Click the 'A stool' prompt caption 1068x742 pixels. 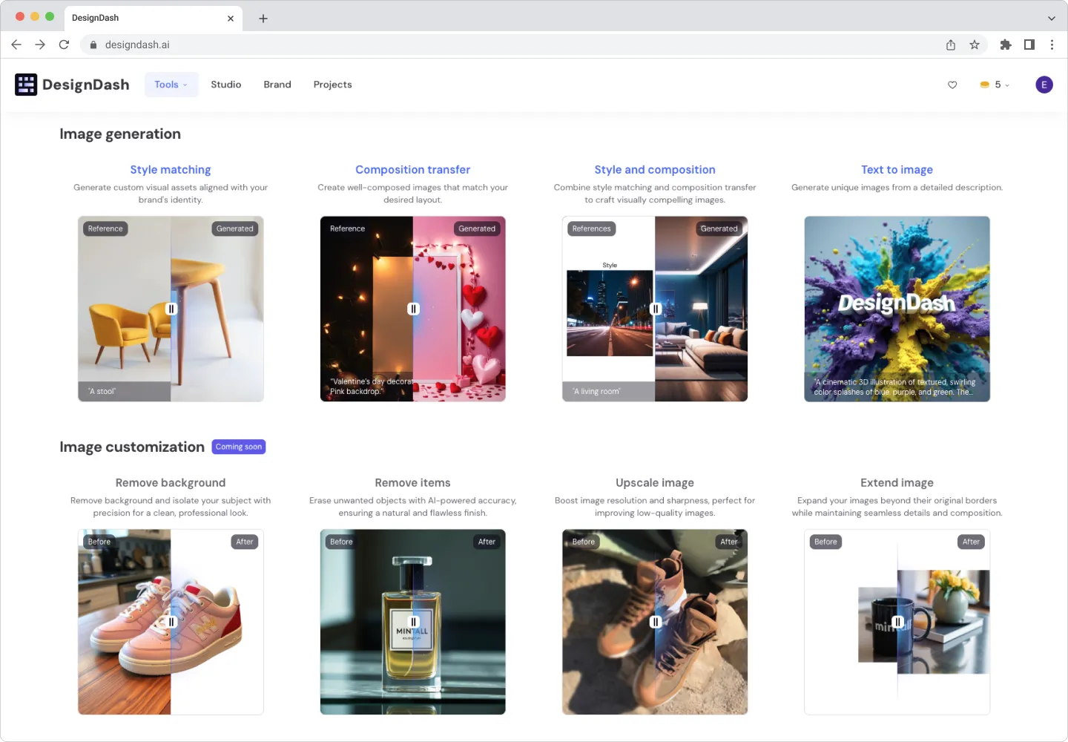click(102, 391)
